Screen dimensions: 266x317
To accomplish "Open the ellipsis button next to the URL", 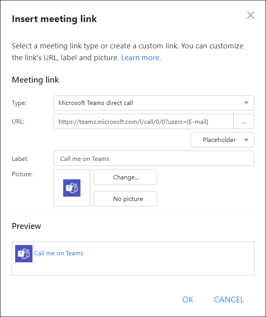I will pos(244,122).
